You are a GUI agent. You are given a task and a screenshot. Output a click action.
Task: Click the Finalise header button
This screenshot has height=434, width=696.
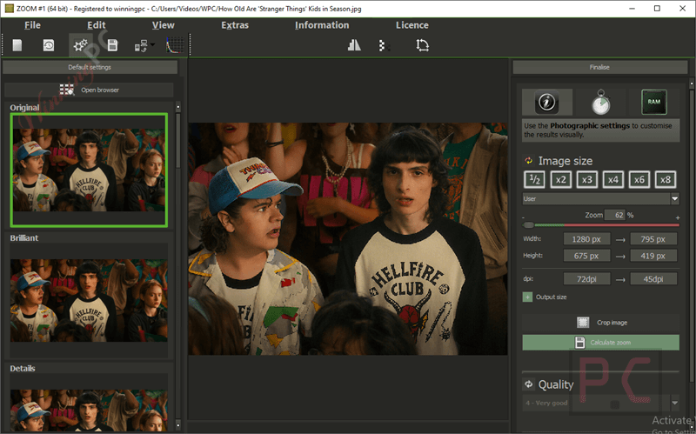(x=599, y=67)
